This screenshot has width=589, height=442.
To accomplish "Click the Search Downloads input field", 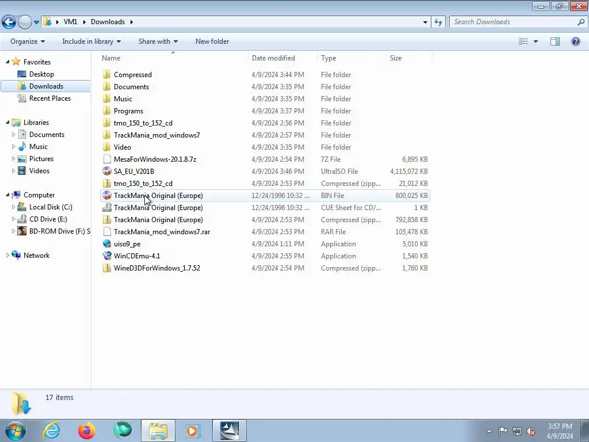I will click(x=512, y=22).
